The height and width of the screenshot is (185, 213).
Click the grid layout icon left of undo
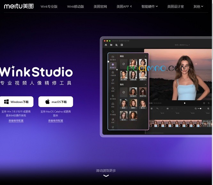coord(152,109)
